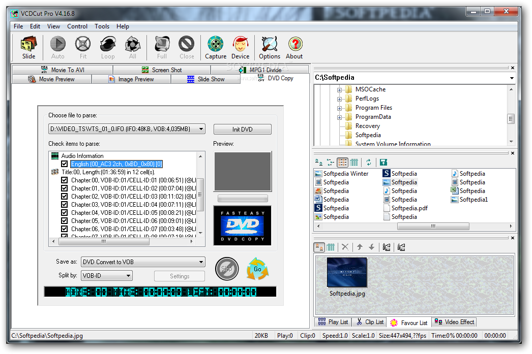The width and height of the screenshot is (532, 354).
Task: Uncheck the English AC3 audio track checkbox
Action: click(x=64, y=164)
